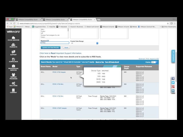183x137 pixels.
Task: Click the page vertical scrollbar
Action: tap(176, 67)
